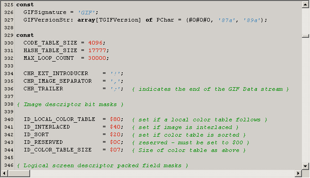The width and height of the screenshot is (310, 178).
Task: Click CHR_TRAILER constant name
Action: click(x=43, y=89)
